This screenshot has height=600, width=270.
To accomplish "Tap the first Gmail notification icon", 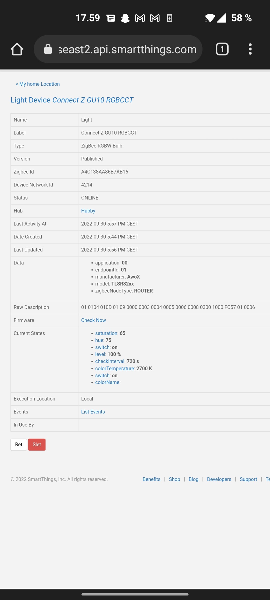I will pyautogui.click(x=140, y=18).
